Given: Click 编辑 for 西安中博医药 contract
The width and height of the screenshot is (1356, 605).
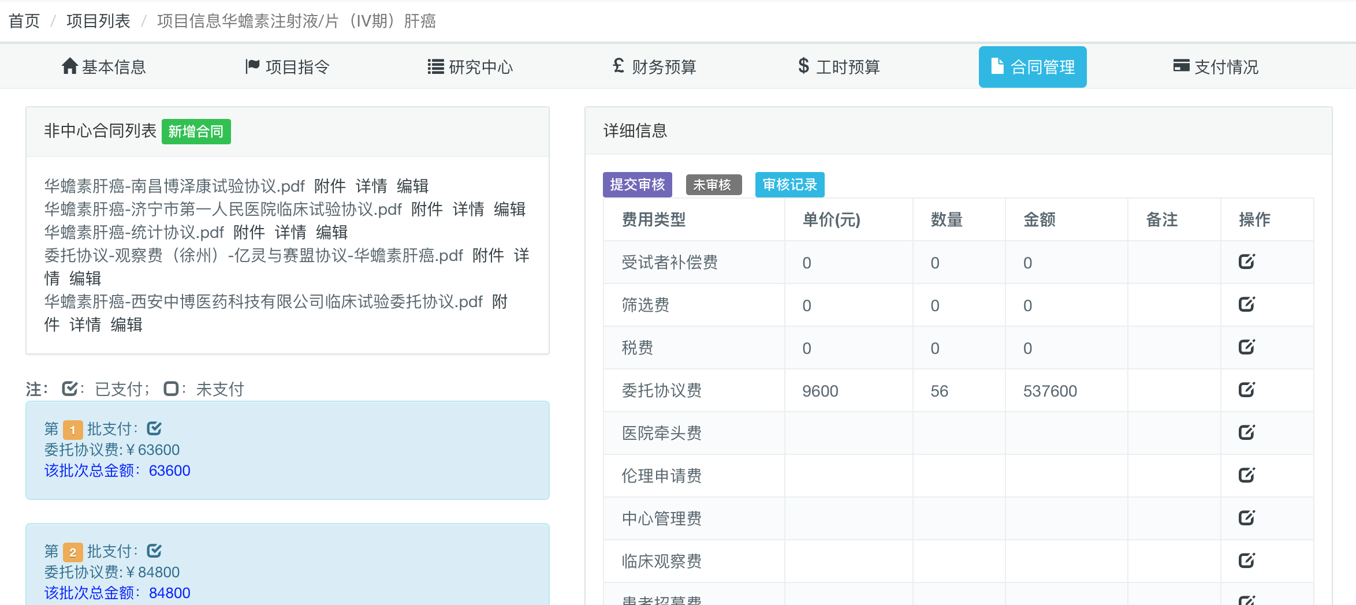Looking at the screenshot, I should click(x=127, y=324).
